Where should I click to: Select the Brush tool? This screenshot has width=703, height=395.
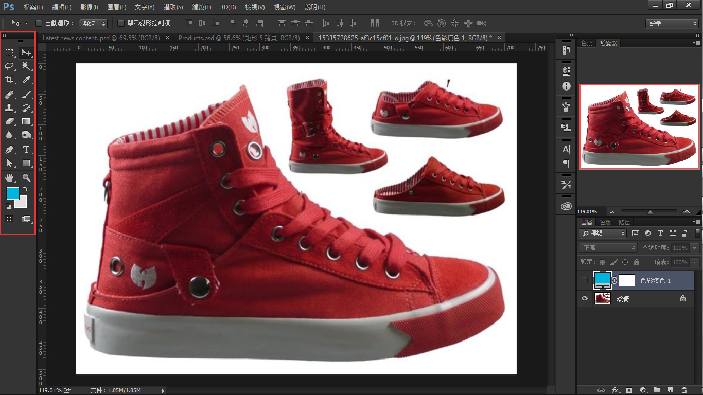(26, 95)
